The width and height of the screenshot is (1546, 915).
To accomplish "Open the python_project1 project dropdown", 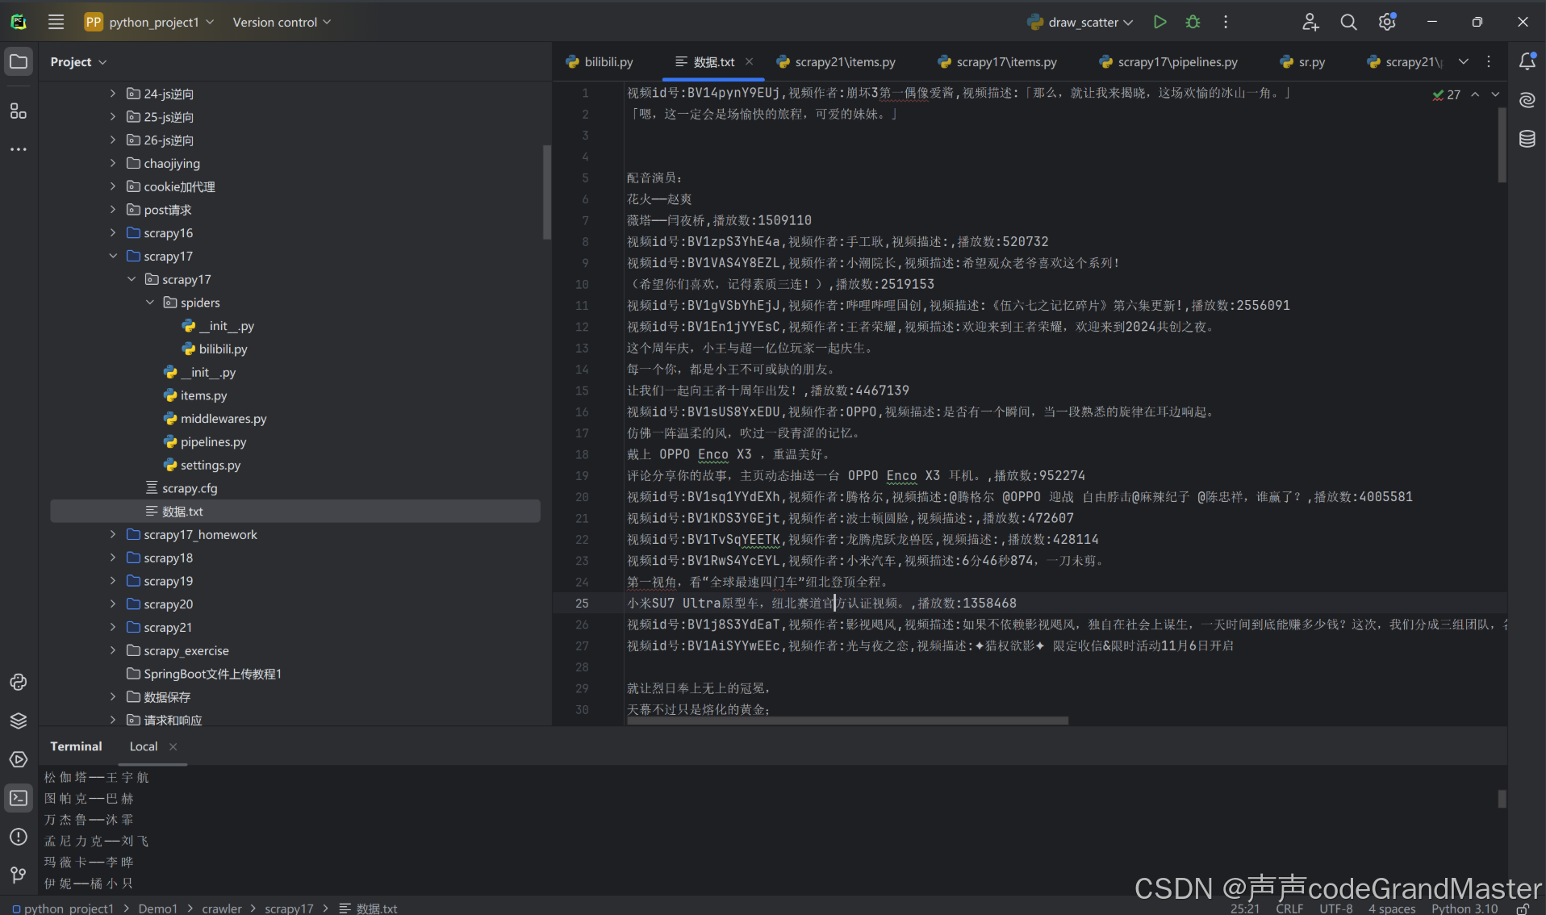I will (150, 22).
